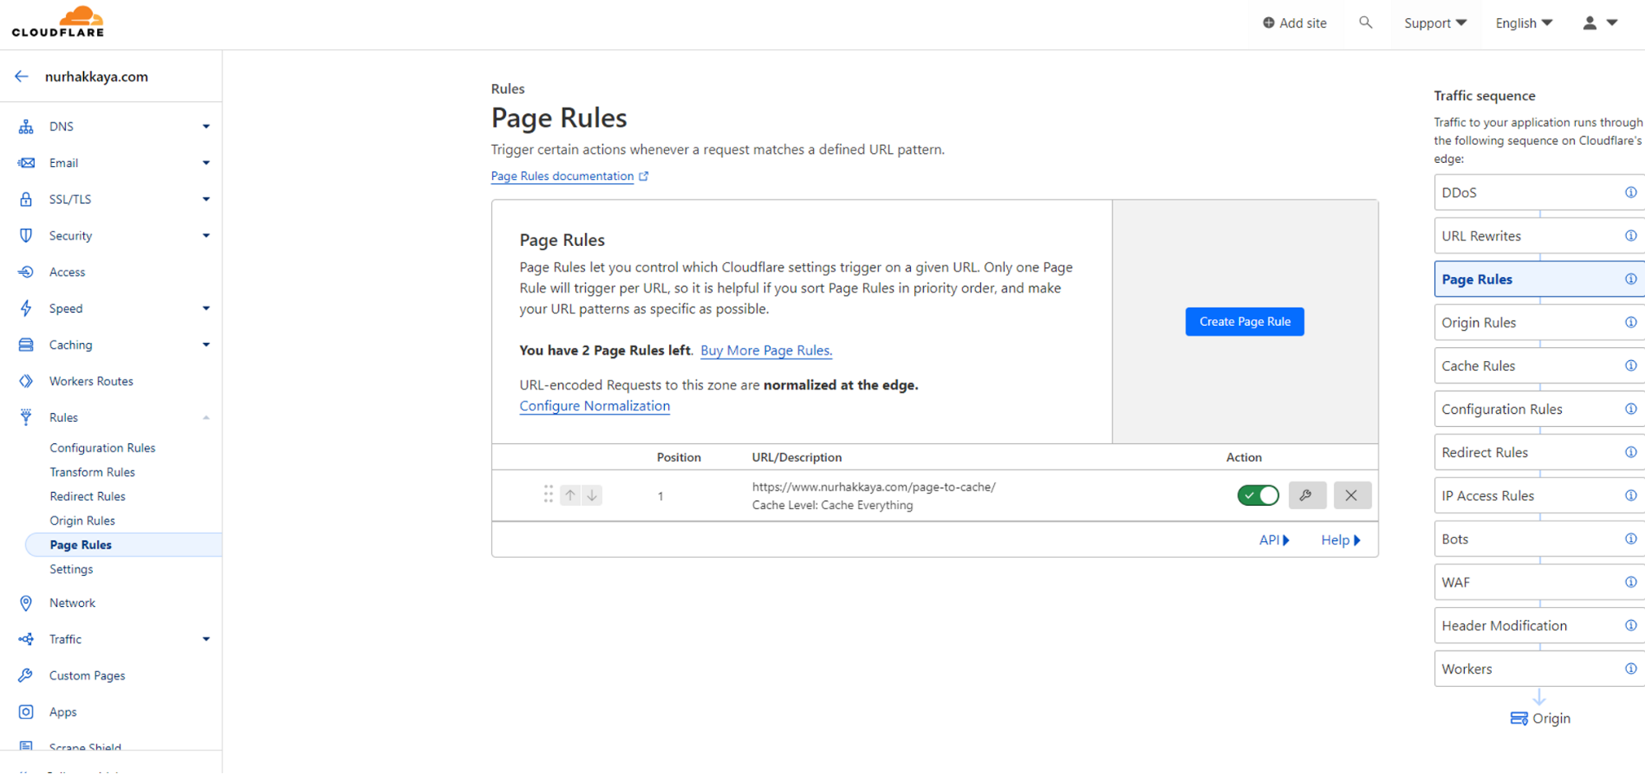Click the SSL/TLS lock icon
The height and width of the screenshot is (774, 1645).
pos(26,199)
